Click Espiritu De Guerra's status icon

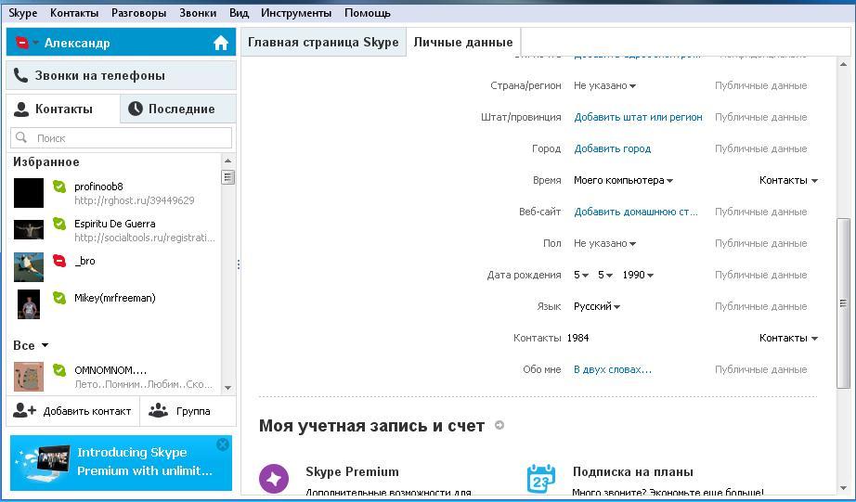[x=59, y=224]
